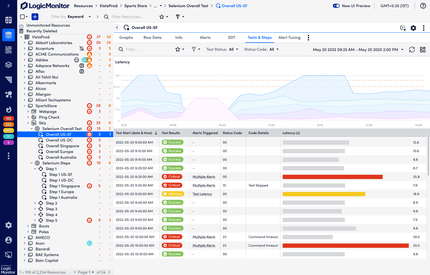Open the date range picker dropdown
Image resolution: width=430 pixels, height=275 pixels.
(x=358, y=50)
